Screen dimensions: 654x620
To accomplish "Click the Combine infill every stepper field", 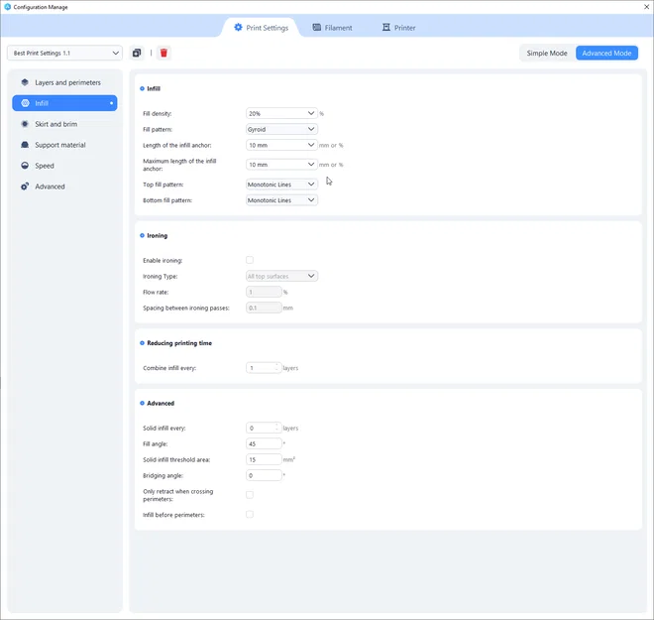I will coord(264,368).
